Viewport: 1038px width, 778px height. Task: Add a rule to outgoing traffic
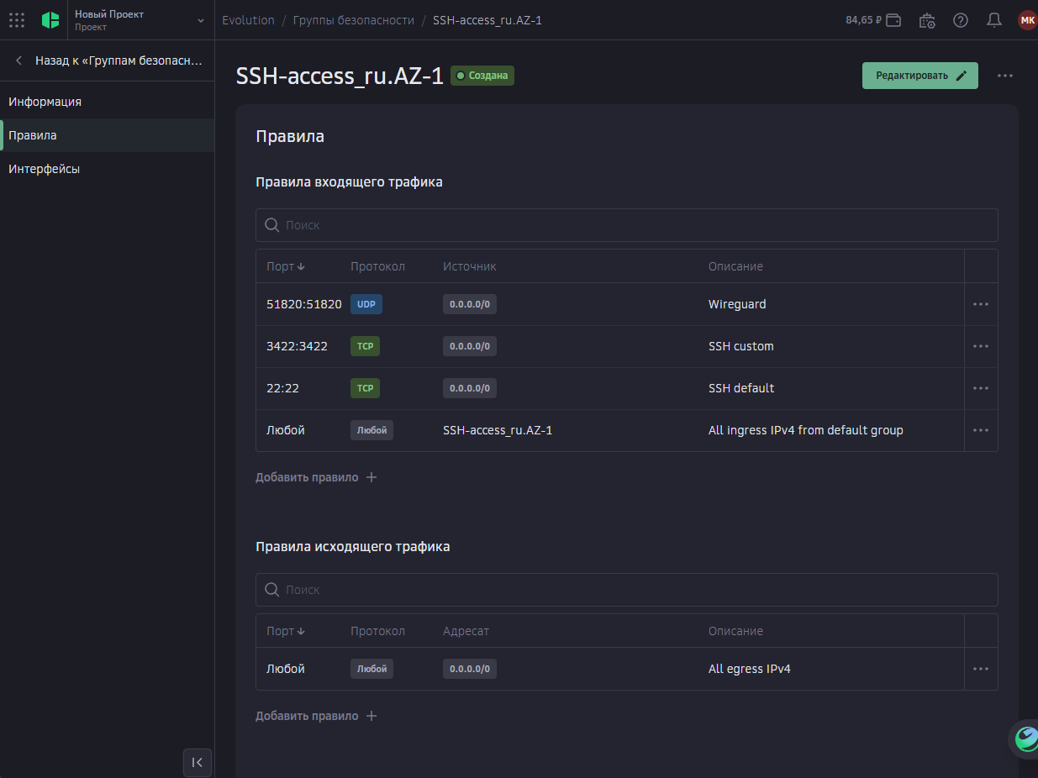pyautogui.click(x=317, y=716)
